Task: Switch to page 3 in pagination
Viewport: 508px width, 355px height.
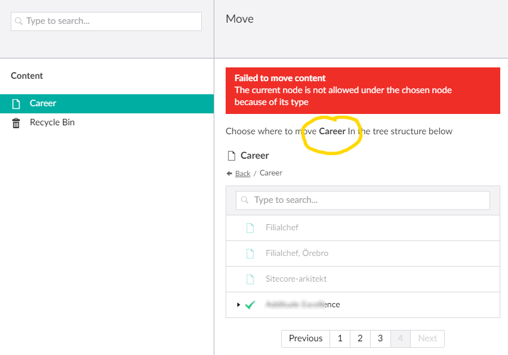Action: tap(380, 338)
